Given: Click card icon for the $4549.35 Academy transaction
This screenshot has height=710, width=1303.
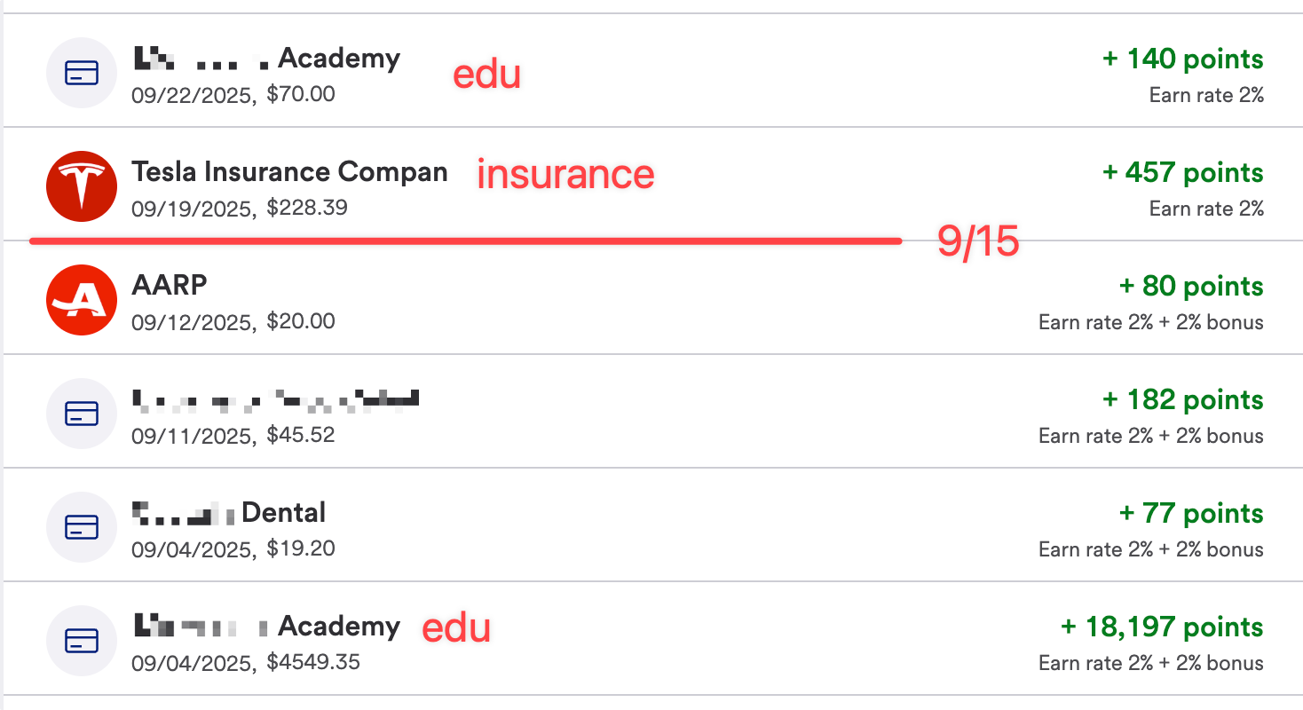Looking at the screenshot, I should tap(81, 641).
